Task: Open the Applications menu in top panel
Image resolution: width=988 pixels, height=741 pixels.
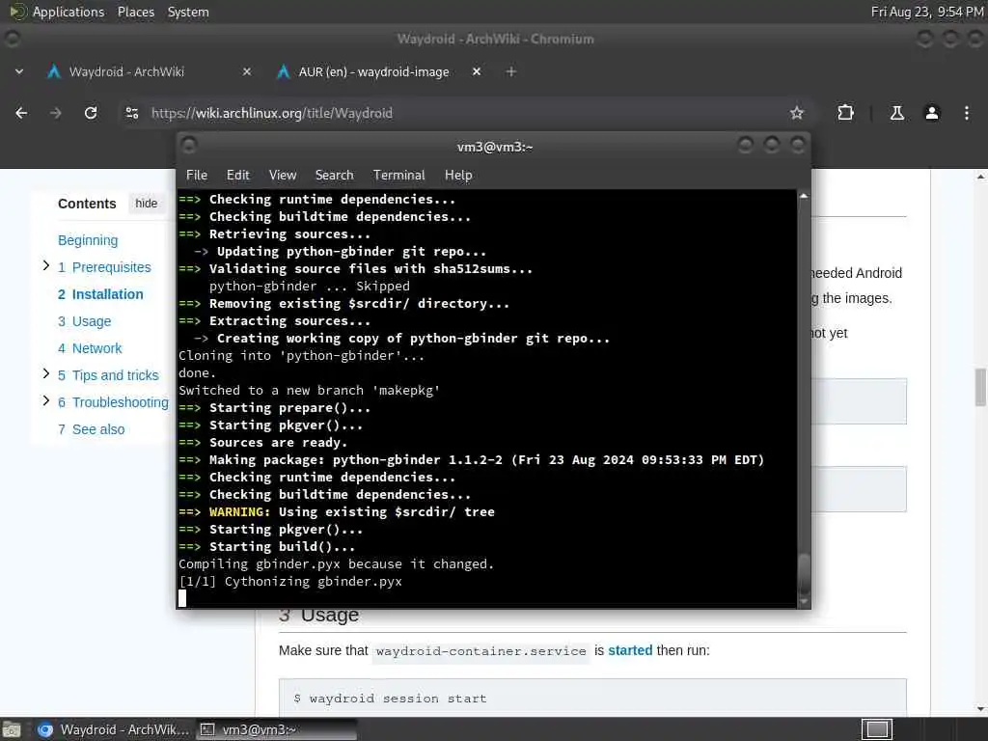Action: 69,12
